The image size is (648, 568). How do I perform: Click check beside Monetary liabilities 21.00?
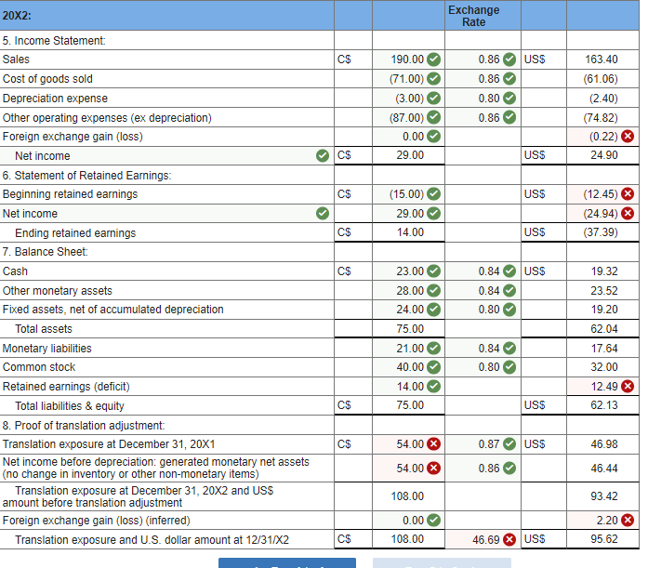[x=433, y=349]
